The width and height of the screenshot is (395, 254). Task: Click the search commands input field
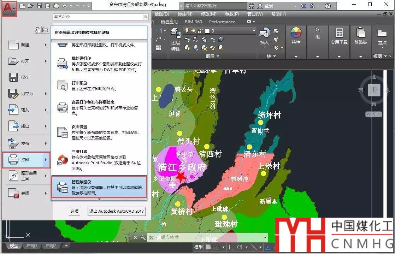98,17
